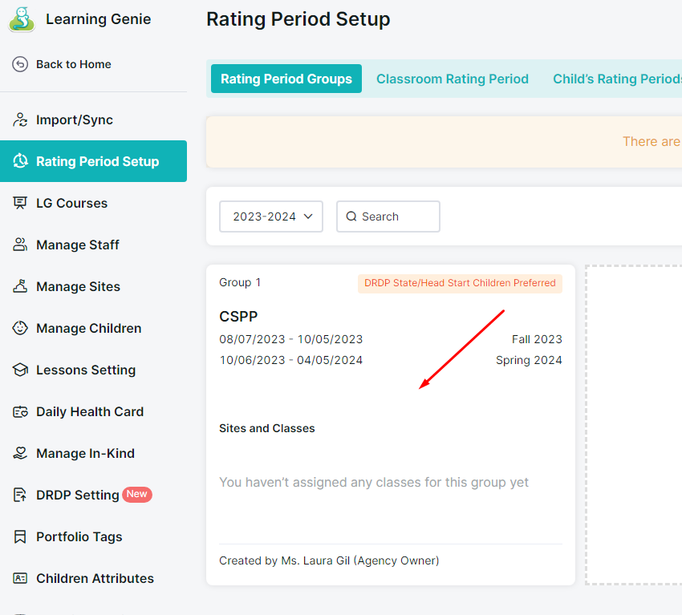Click the Import/Sync person icon
682x615 pixels.
click(20, 119)
